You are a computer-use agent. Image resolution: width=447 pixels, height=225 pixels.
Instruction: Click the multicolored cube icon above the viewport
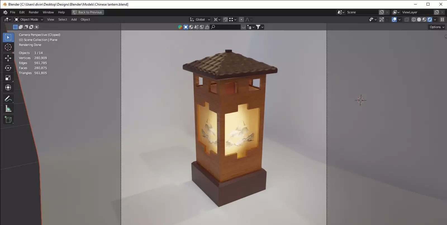click(x=180, y=27)
